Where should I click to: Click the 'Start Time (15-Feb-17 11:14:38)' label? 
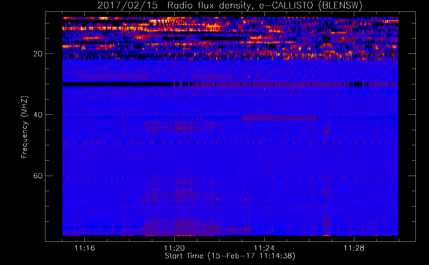tap(230, 256)
